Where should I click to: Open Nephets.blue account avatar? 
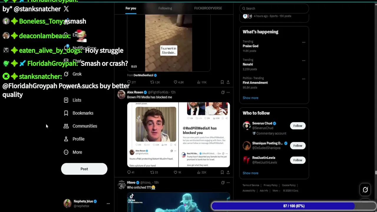(x=68, y=203)
